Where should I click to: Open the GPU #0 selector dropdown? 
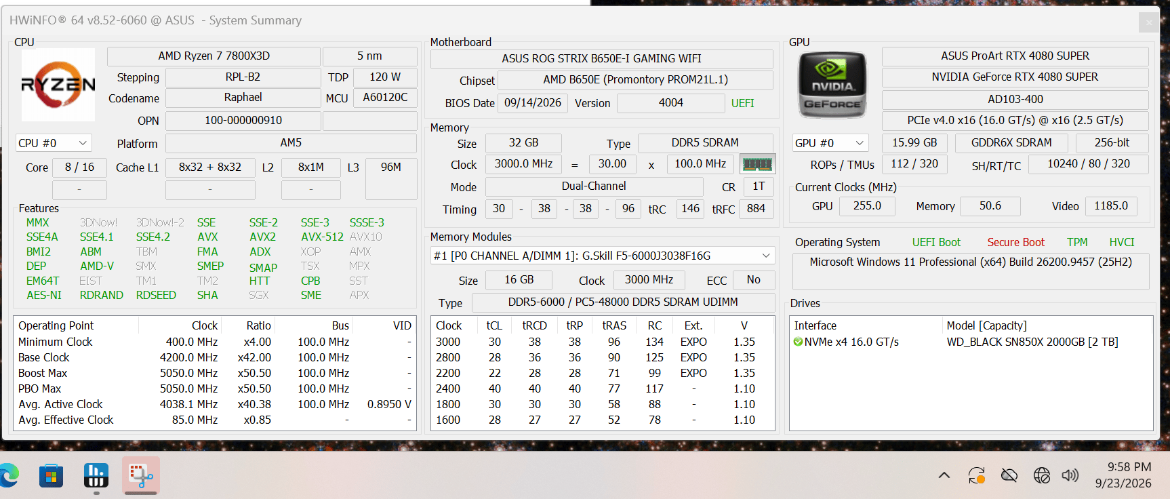tap(830, 143)
